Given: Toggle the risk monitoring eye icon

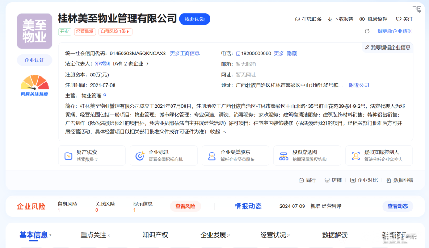Looking at the screenshot, I should pos(362,19).
